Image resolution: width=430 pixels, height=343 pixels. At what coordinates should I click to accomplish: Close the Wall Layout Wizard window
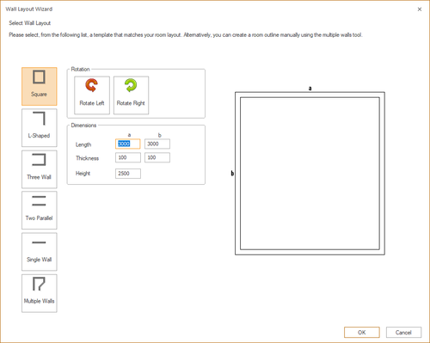420,9
